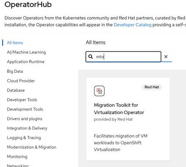The height and width of the screenshot is (167, 186).
Task: Open Migration Toolkit for Virtualization Operator card
Action: 128,119
